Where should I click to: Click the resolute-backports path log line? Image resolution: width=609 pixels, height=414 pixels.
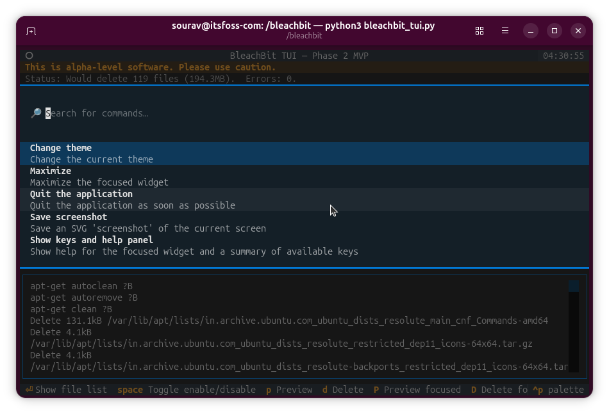pyautogui.click(x=299, y=367)
